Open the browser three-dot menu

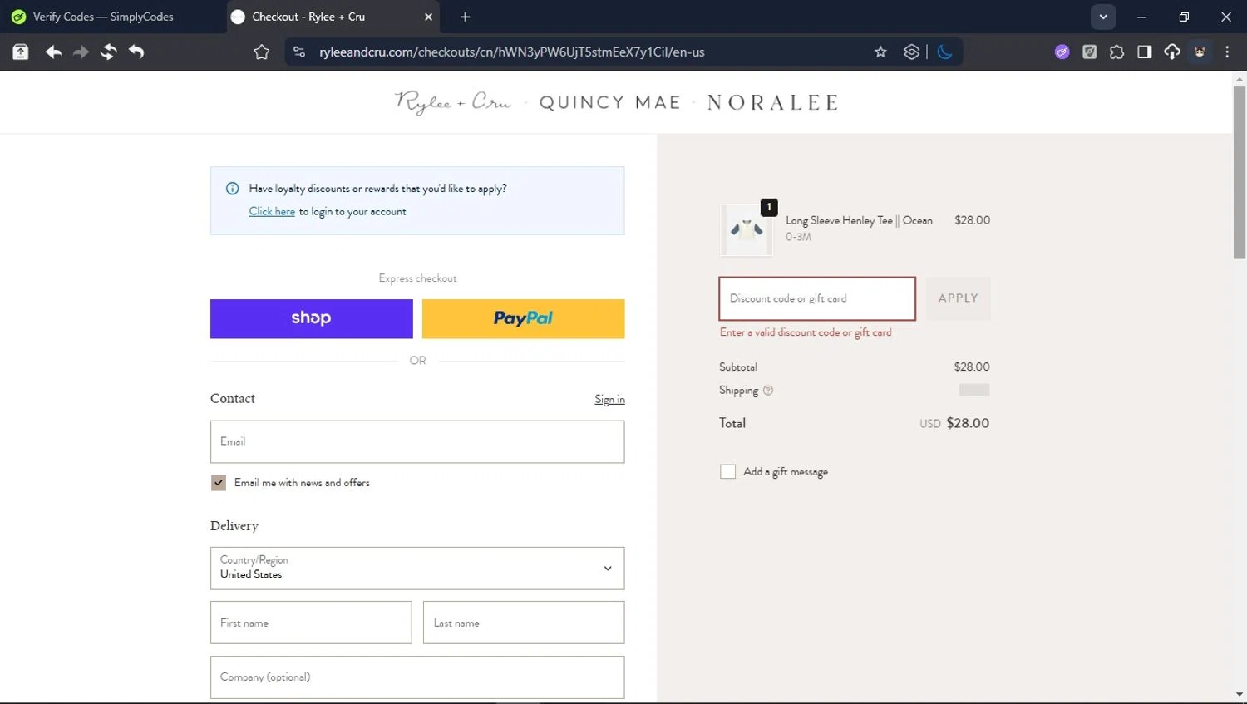[1227, 52]
